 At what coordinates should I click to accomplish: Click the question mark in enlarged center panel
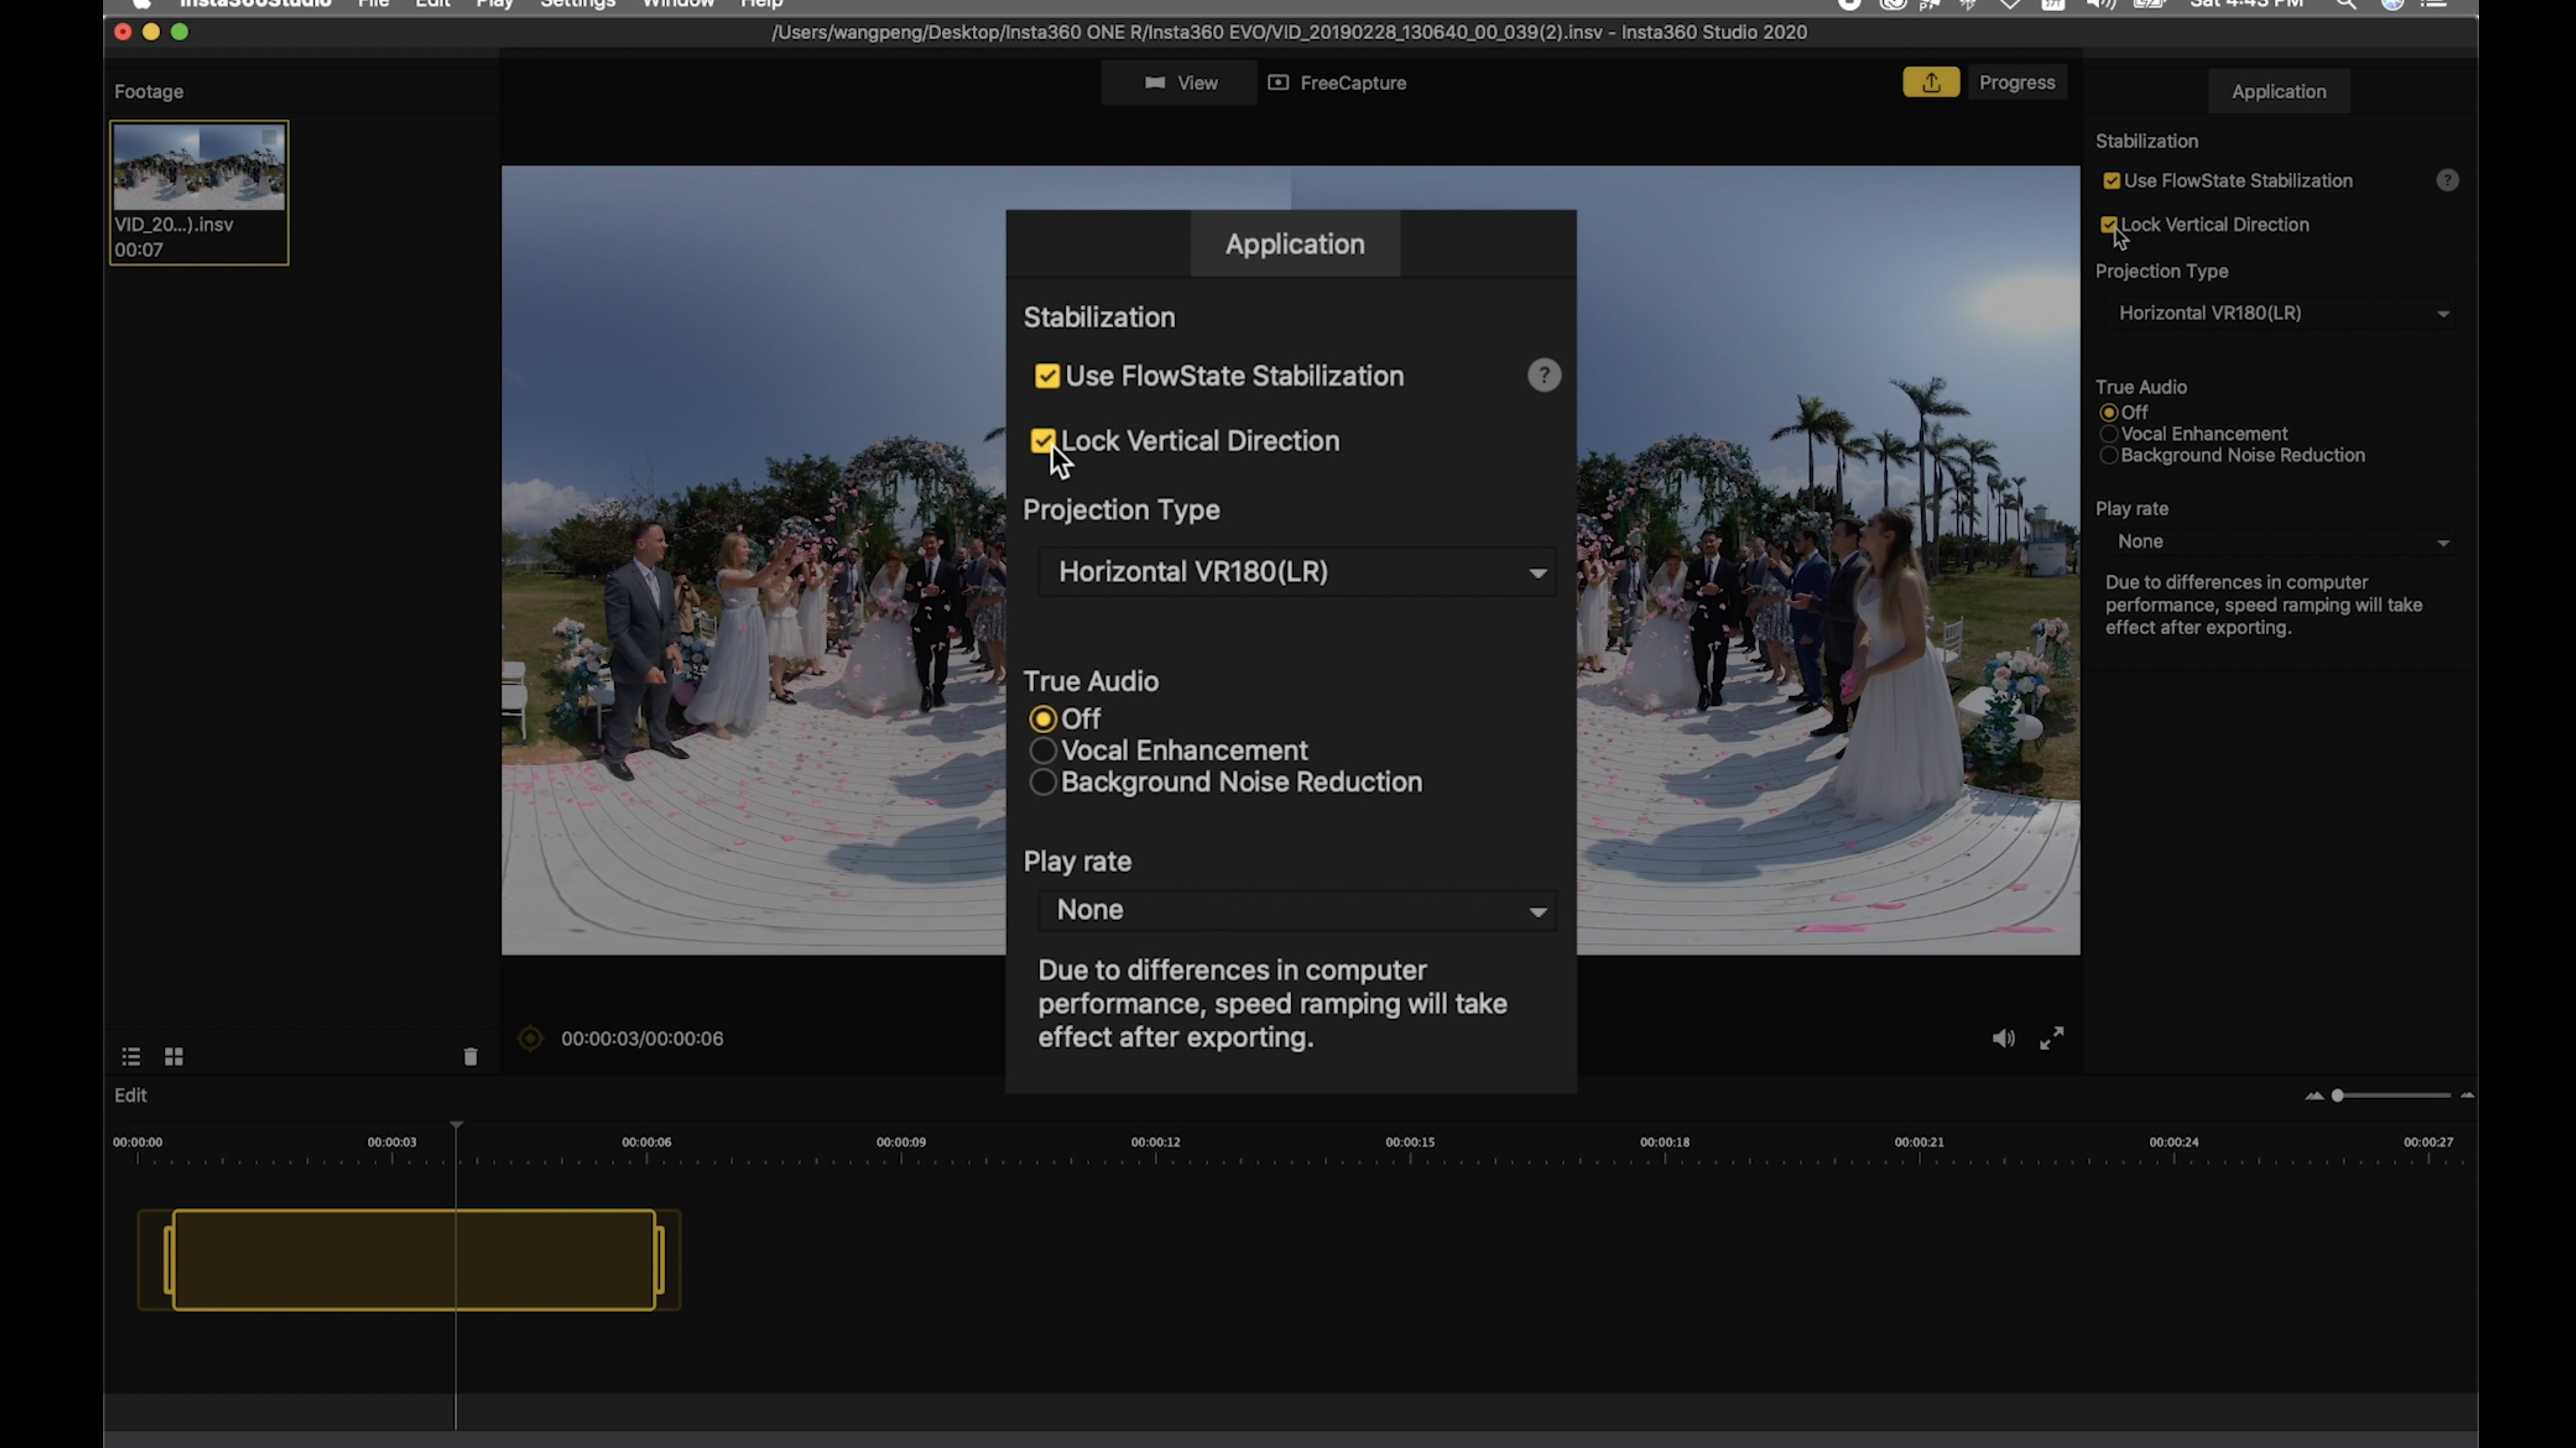[x=1544, y=375]
